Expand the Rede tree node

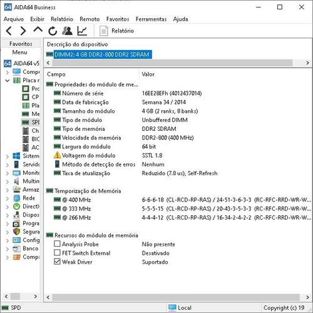click(8, 198)
